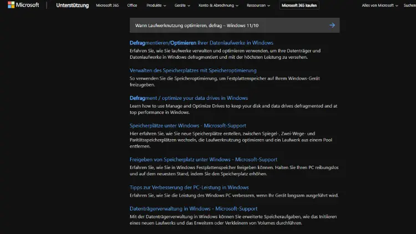Viewport: 416px width, 234px height.
Task: Open Defragmentieren/Optimieren Ihrer Datenlaufwerke link
Action: click(201, 43)
